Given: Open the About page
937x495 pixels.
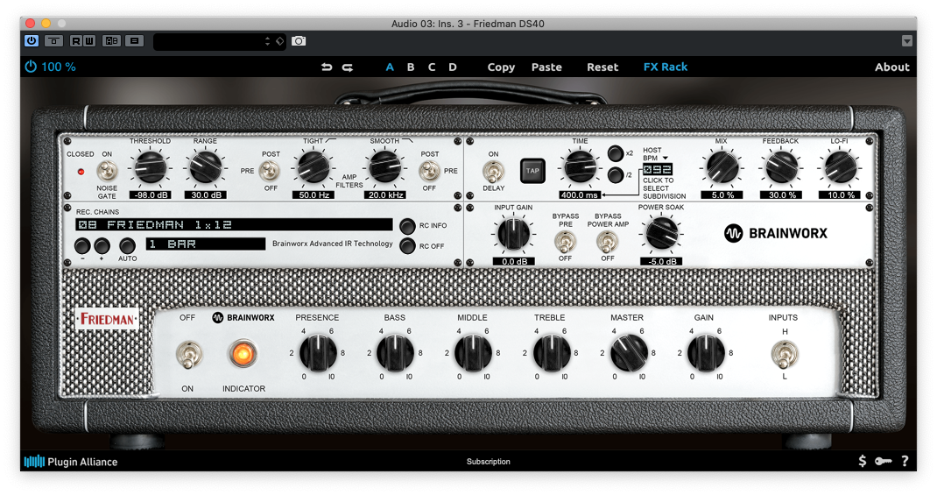Looking at the screenshot, I should click(892, 67).
